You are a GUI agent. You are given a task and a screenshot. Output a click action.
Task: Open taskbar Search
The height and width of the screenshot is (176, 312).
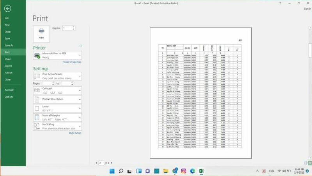[x=121, y=171]
